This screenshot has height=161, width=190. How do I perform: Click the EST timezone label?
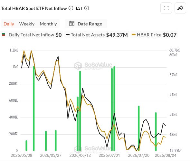tap(79, 8)
